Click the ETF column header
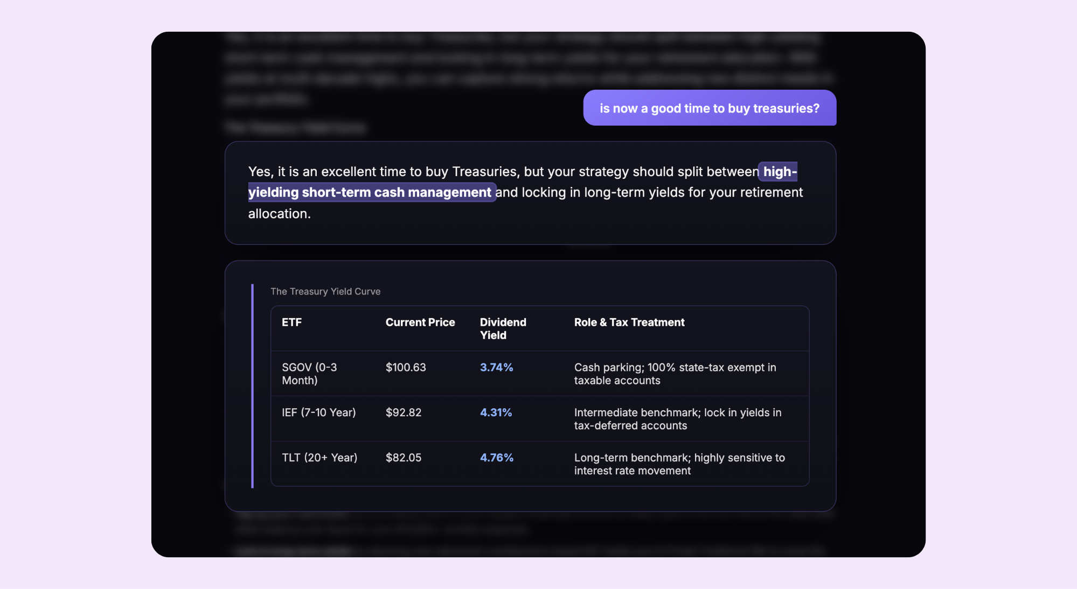The image size is (1077, 589). (x=291, y=322)
